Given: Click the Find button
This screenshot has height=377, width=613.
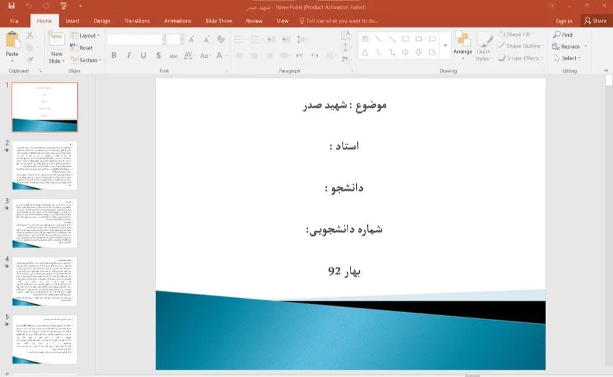Looking at the screenshot, I should coord(563,35).
